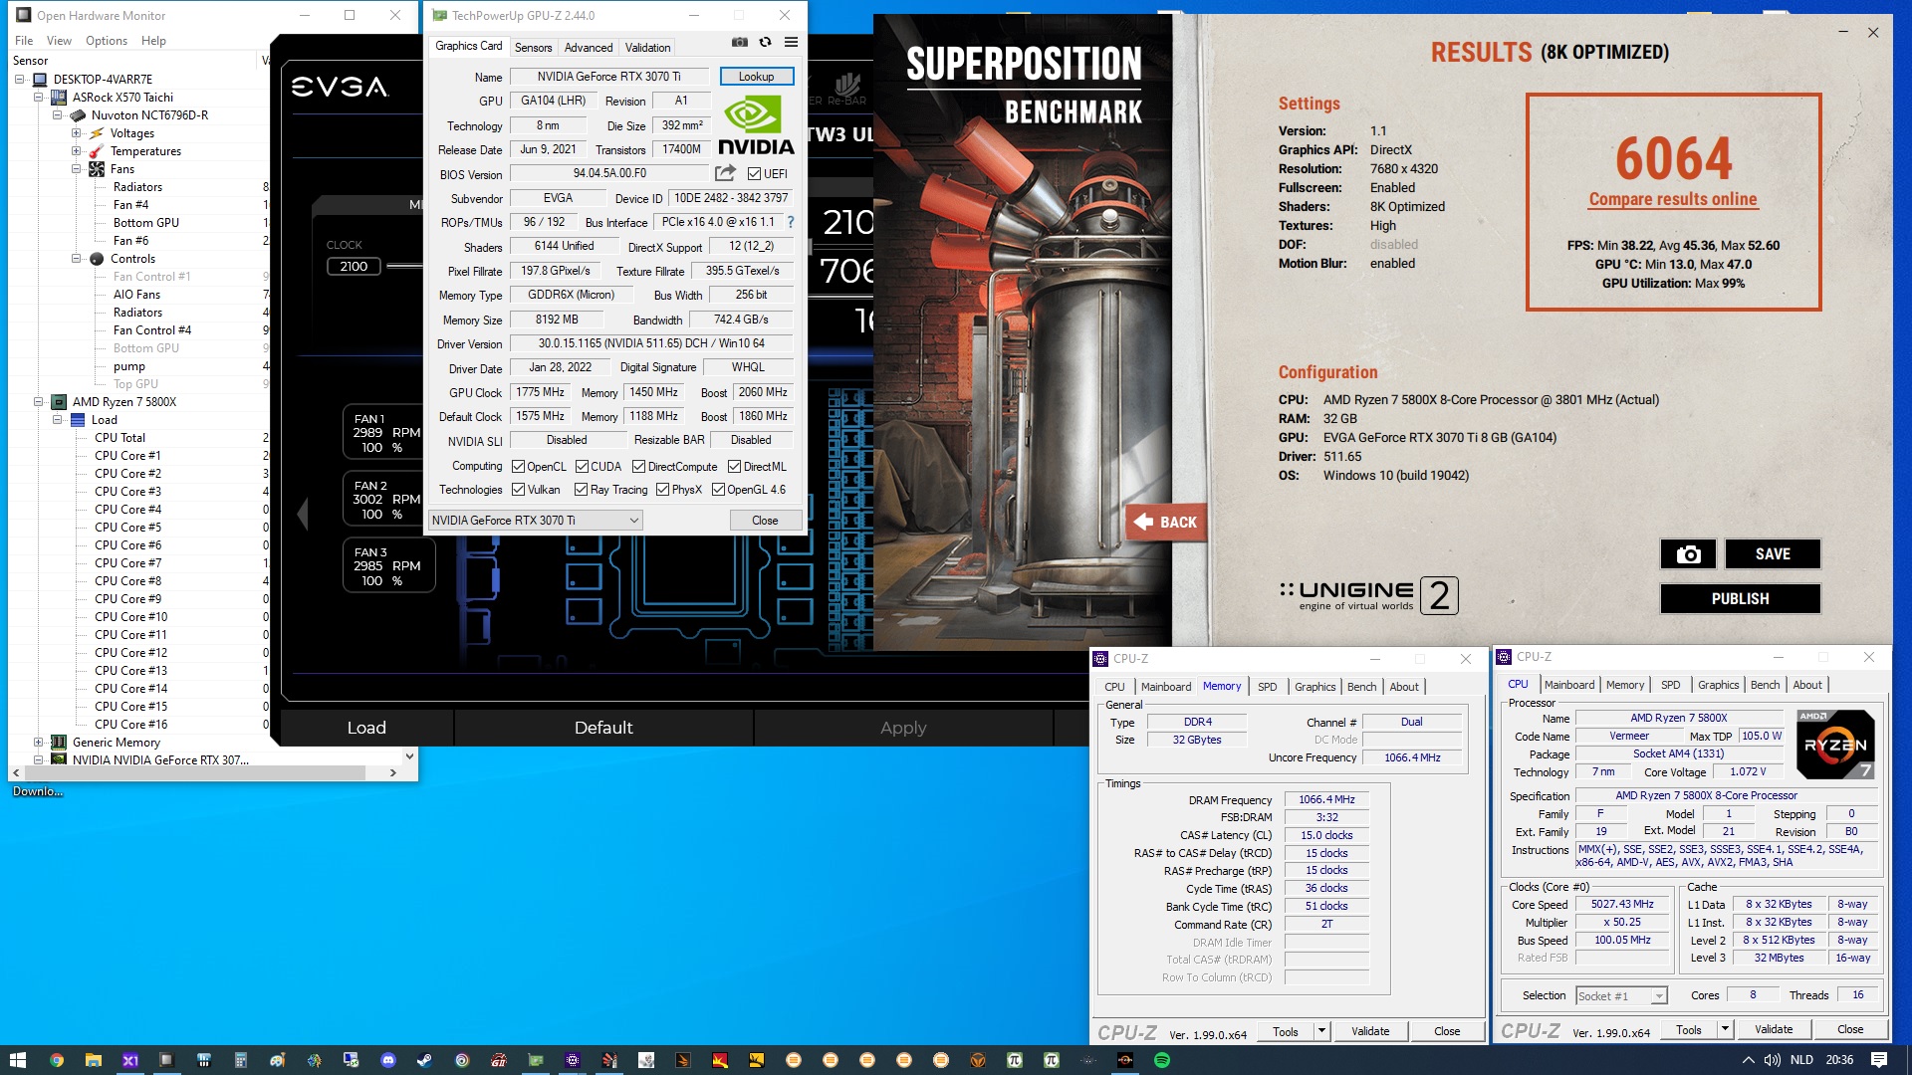Click the Lookup button in GPU-Z
This screenshot has height=1075, width=1912.
point(756,77)
